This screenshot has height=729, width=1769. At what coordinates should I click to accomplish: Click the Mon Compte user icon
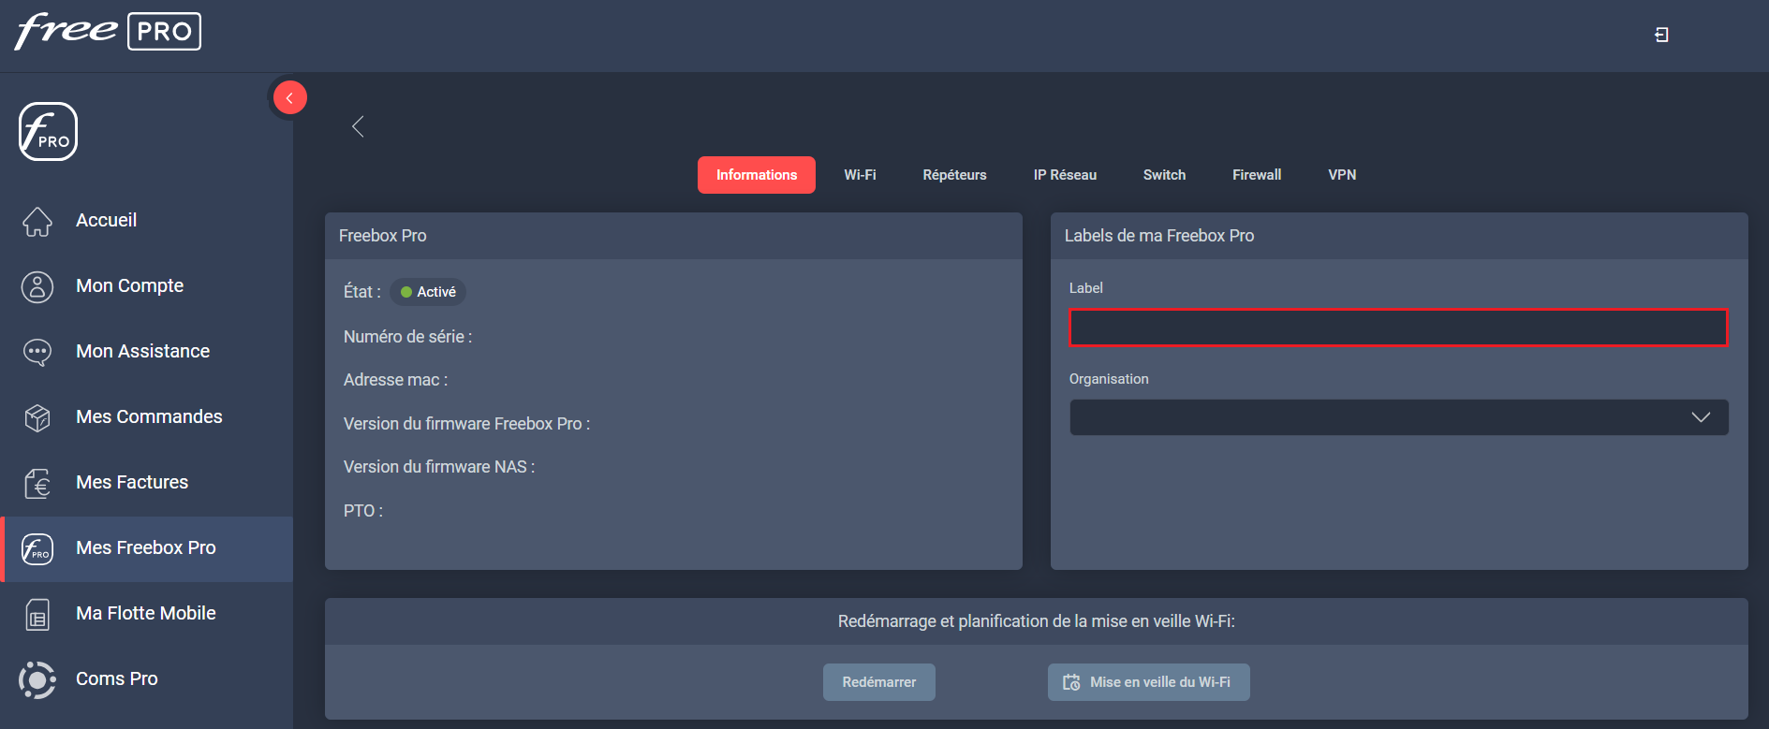[37, 286]
